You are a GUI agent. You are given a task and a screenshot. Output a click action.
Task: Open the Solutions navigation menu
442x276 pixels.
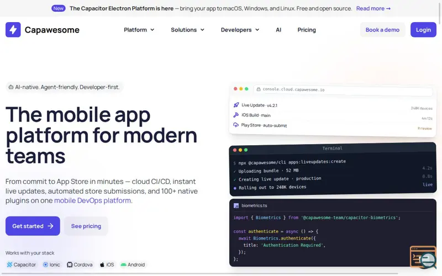coord(187,30)
